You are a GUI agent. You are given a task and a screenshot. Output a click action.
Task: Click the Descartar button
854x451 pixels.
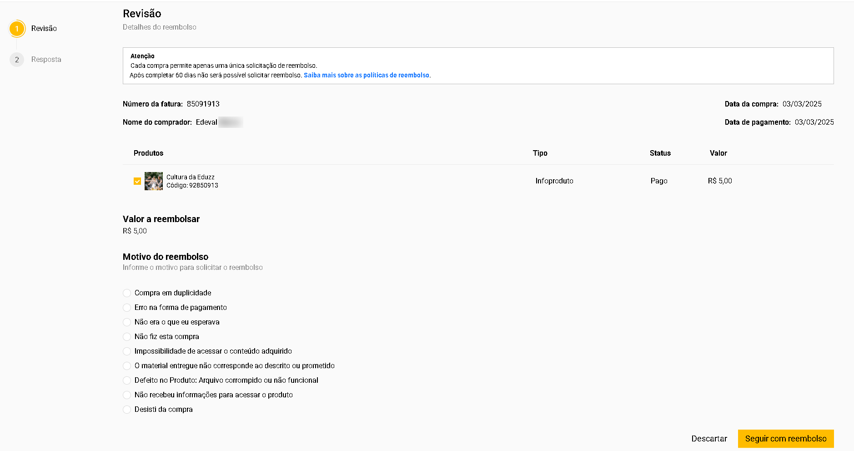pos(709,439)
